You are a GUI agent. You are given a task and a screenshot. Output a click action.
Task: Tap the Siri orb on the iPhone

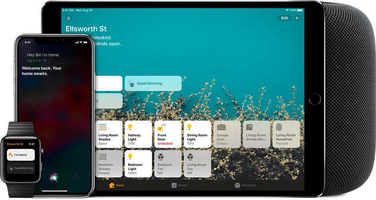[x=54, y=177]
